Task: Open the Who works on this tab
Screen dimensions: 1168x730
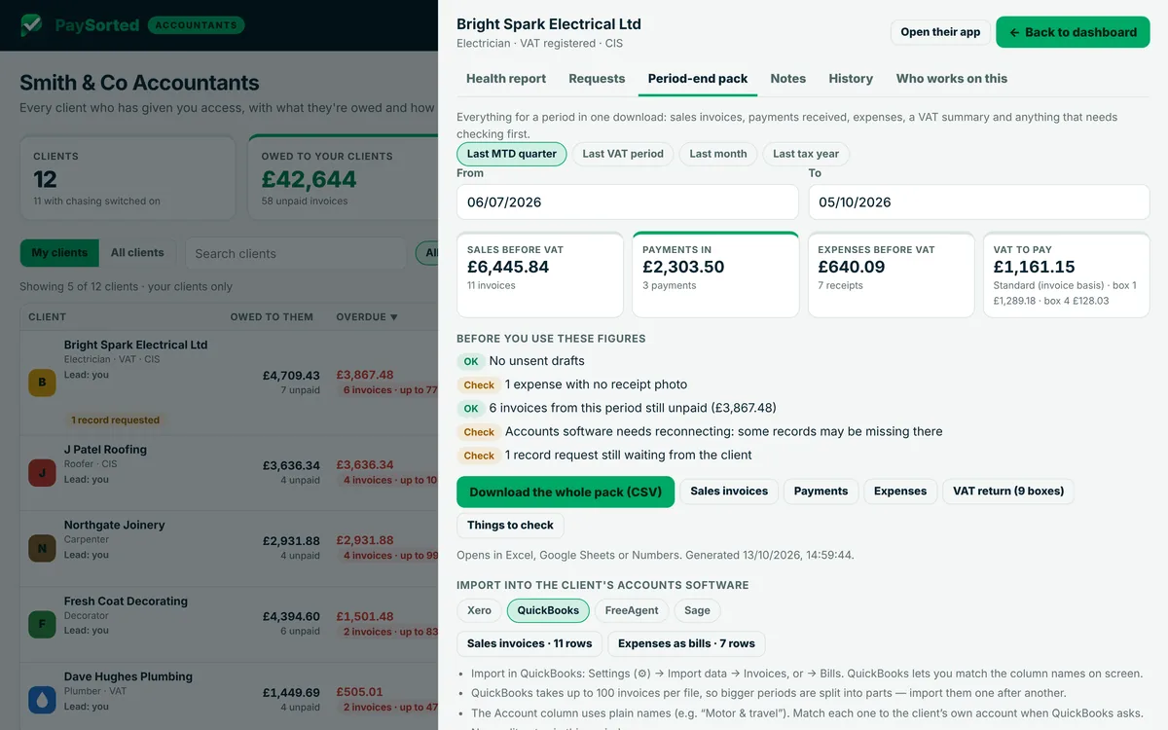Action: point(952,79)
